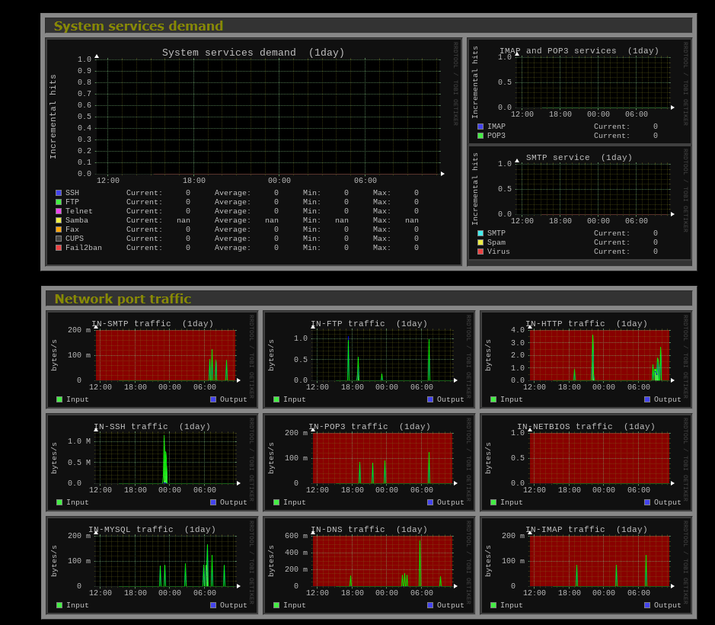
Task: Click the green POP3 legend swatch
Action: 480,136
